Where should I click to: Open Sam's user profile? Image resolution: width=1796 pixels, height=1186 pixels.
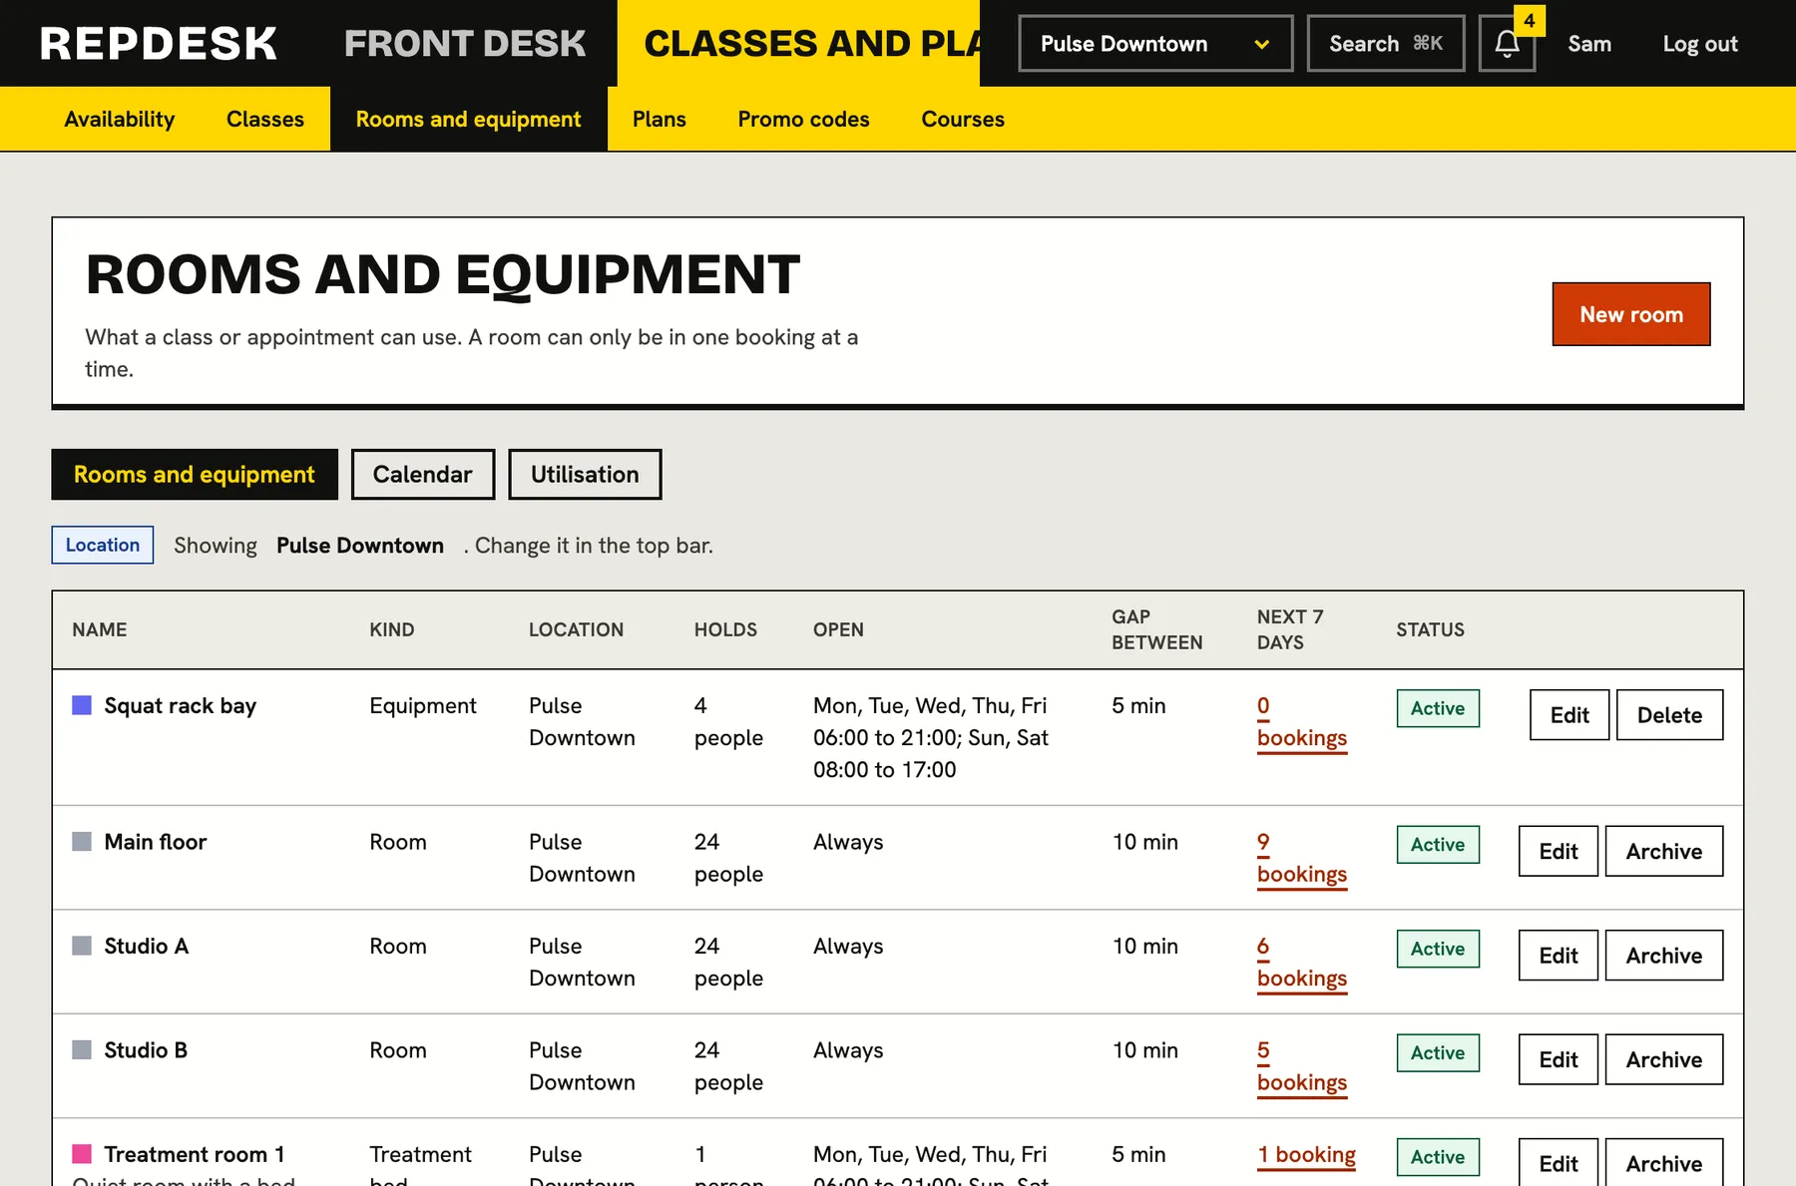pos(1589,44)
